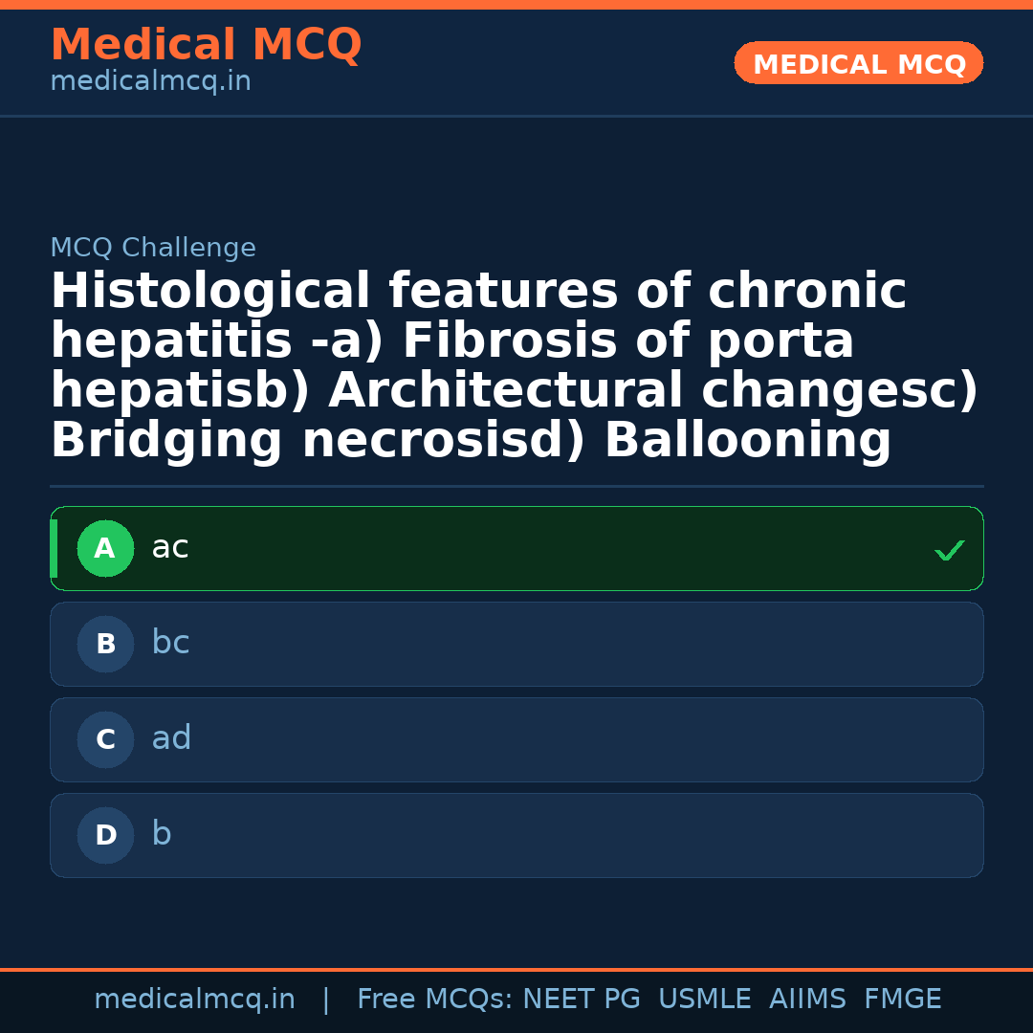Click the green circle letter A

click(x=105, y=549)
